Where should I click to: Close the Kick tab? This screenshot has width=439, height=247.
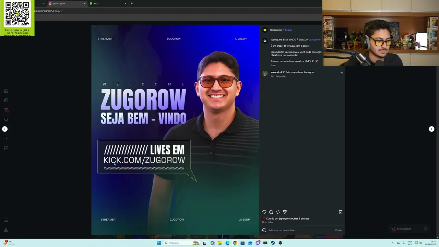(126, 3)
